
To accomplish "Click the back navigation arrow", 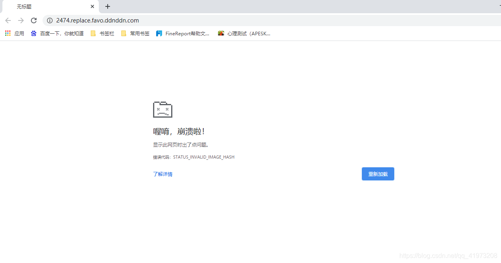I will click(x=8, y=20).
